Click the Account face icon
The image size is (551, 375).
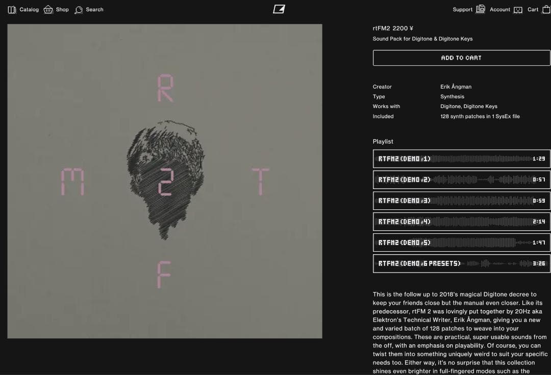point(518,10)
